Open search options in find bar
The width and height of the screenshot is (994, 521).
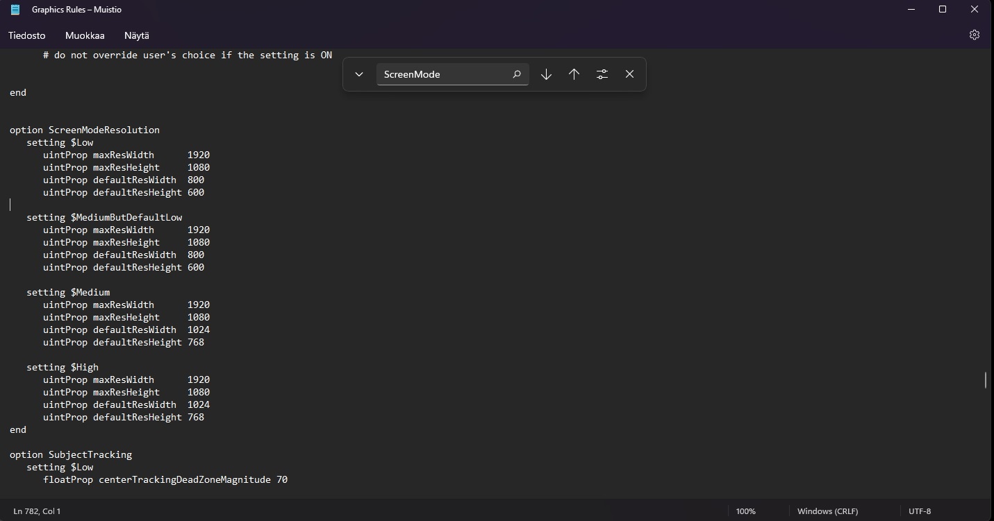tap(602, 74)
